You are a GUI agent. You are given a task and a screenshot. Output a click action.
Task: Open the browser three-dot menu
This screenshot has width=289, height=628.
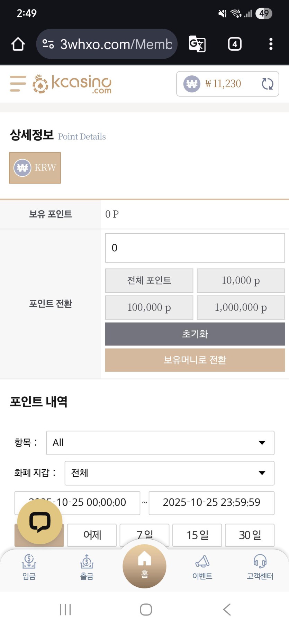[271, 44]
